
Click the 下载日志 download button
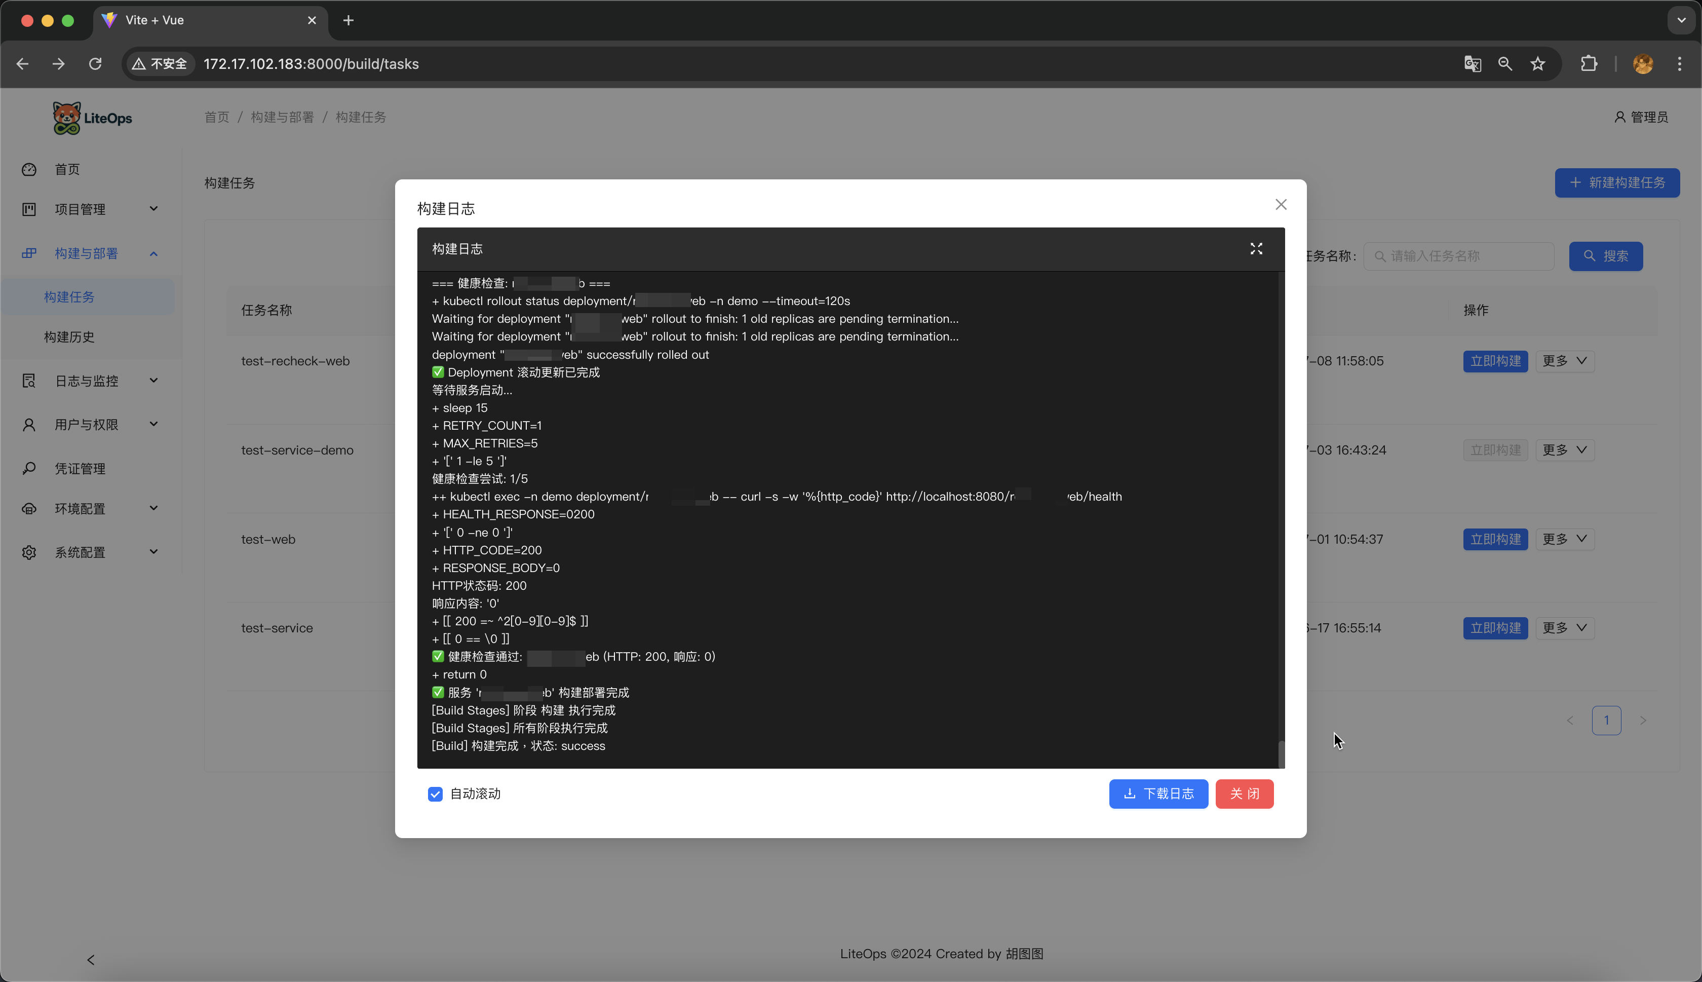coord(1158,794)
